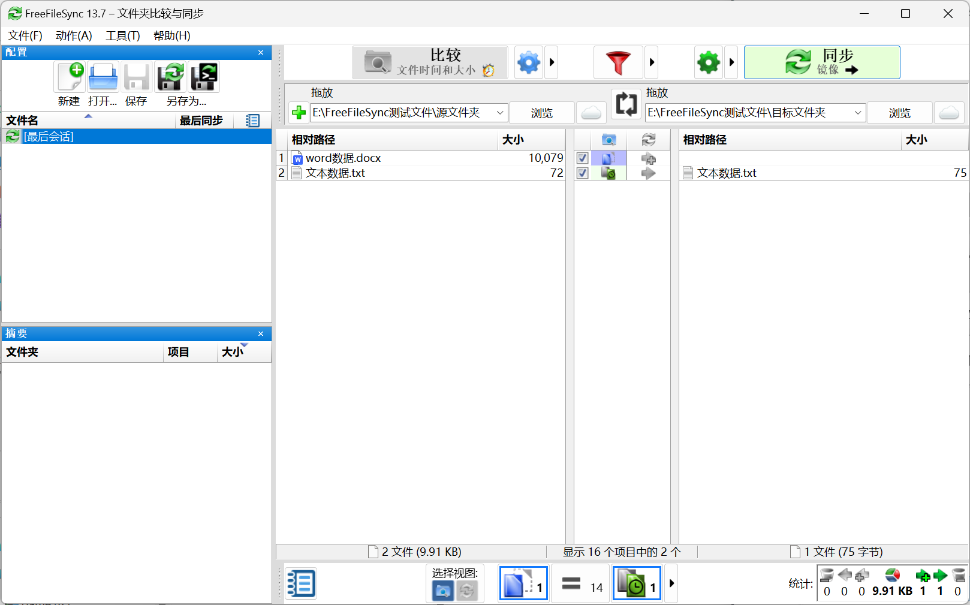Open the synchronization settings gear
Viewport: 970px width, 605px height.
(707, 62)
